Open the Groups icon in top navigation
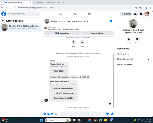 90,14
